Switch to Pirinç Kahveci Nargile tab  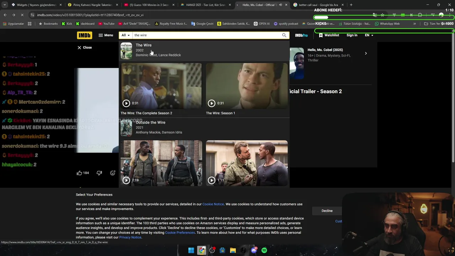coord(92,5)
